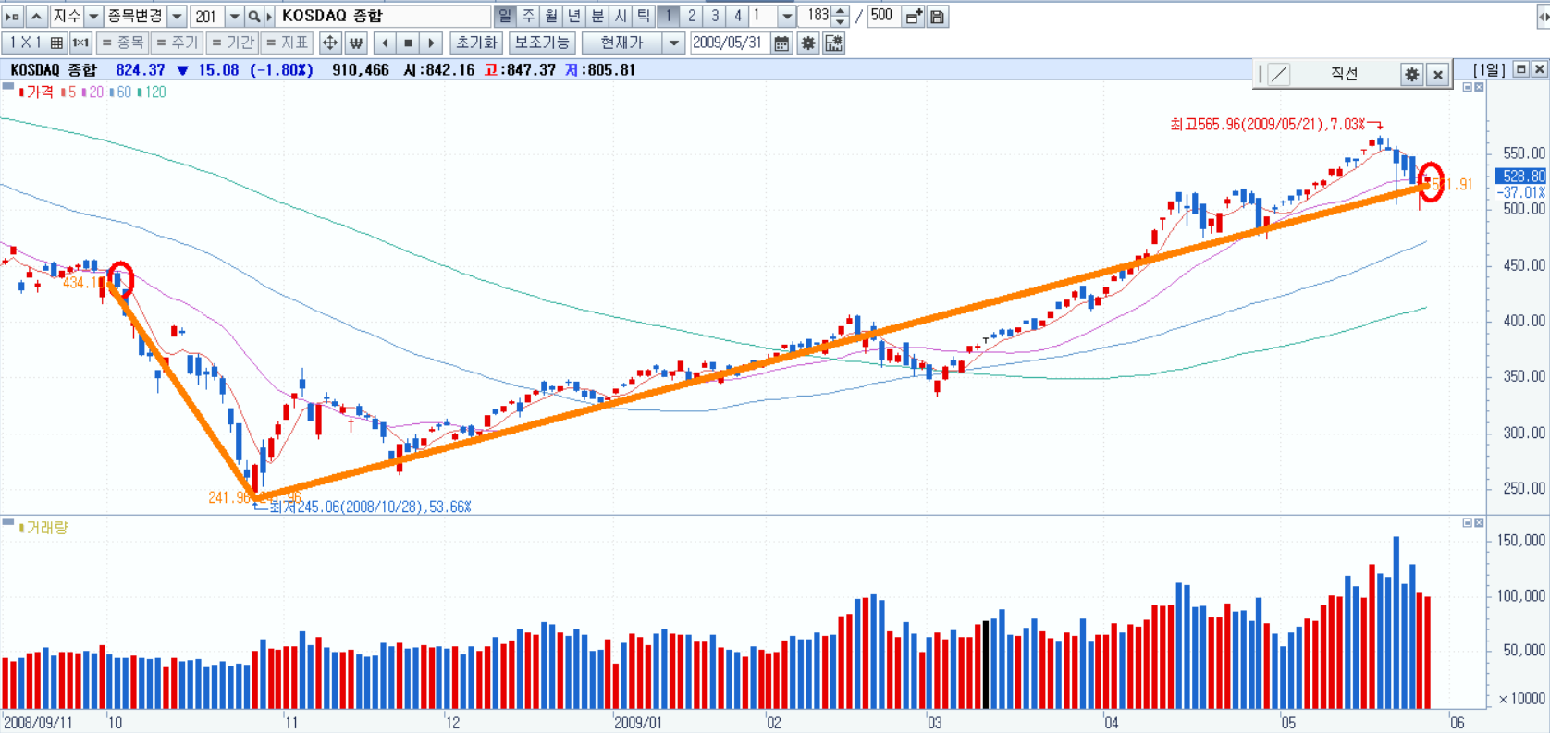Click the restore icon next to [1일]
This screenshot has width=1550, height=733.
(1520, 69)
